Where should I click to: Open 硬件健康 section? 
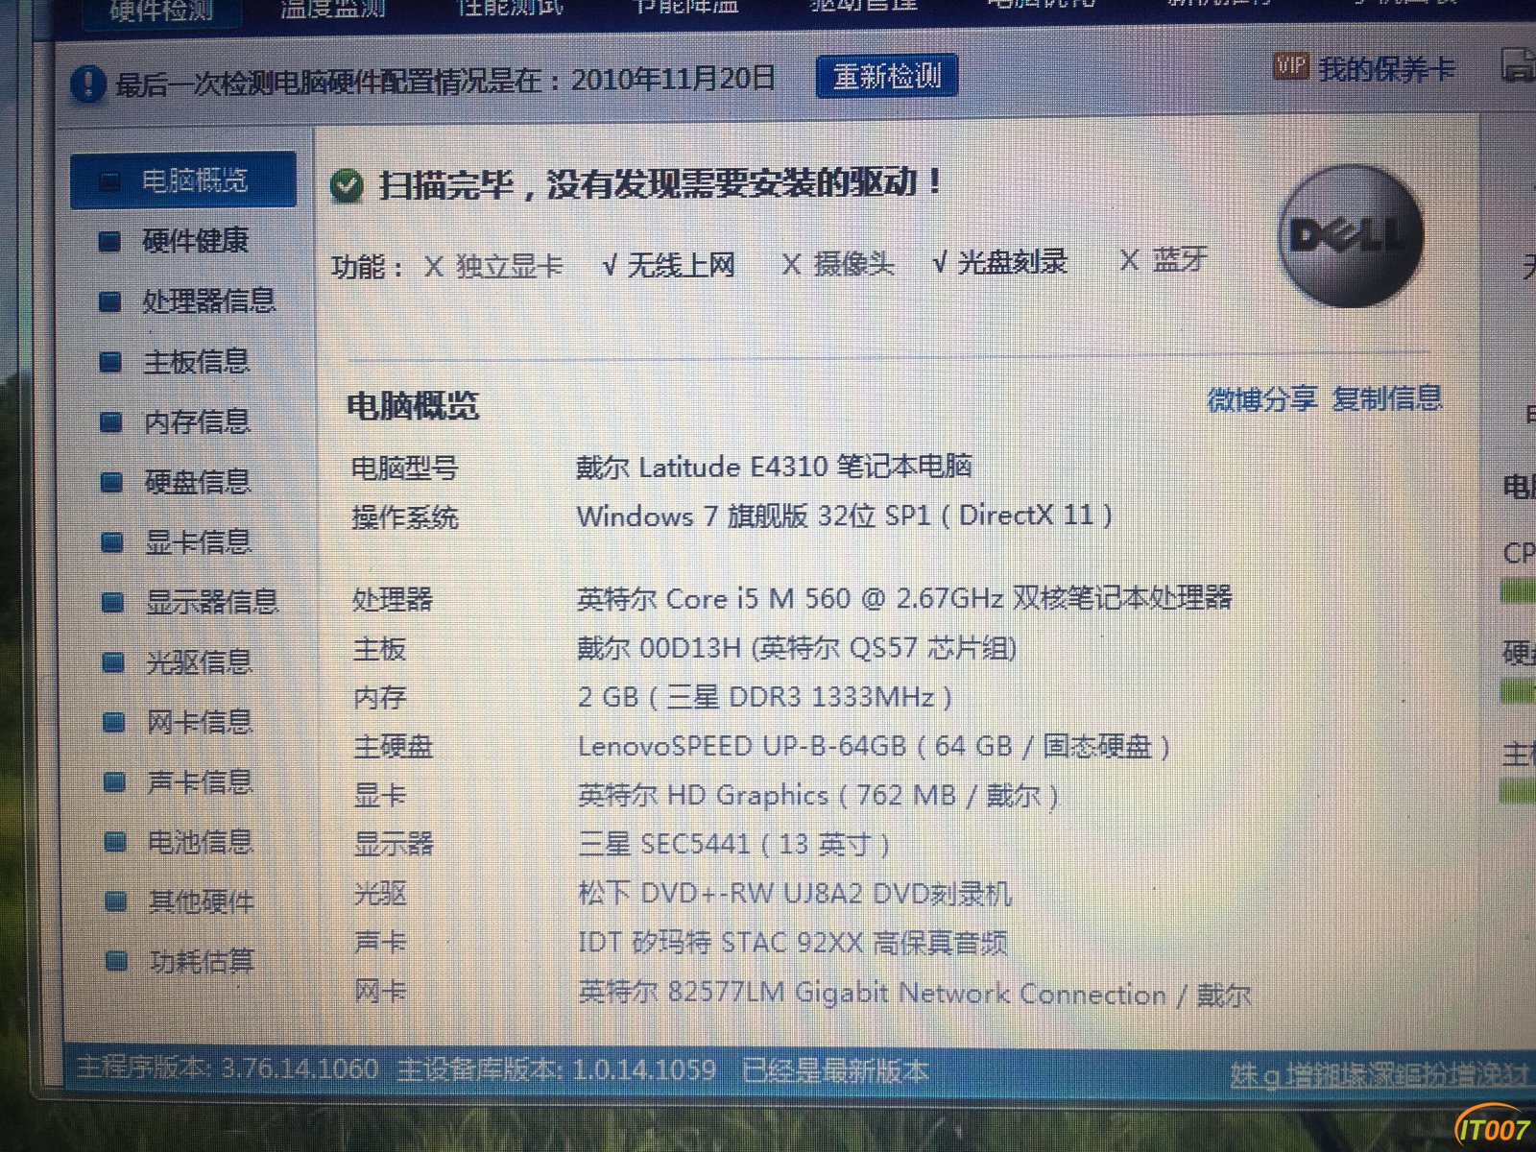point(196,241)
